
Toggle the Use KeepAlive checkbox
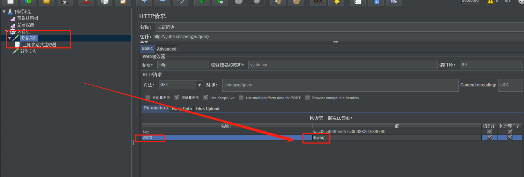tap(206, 98)
